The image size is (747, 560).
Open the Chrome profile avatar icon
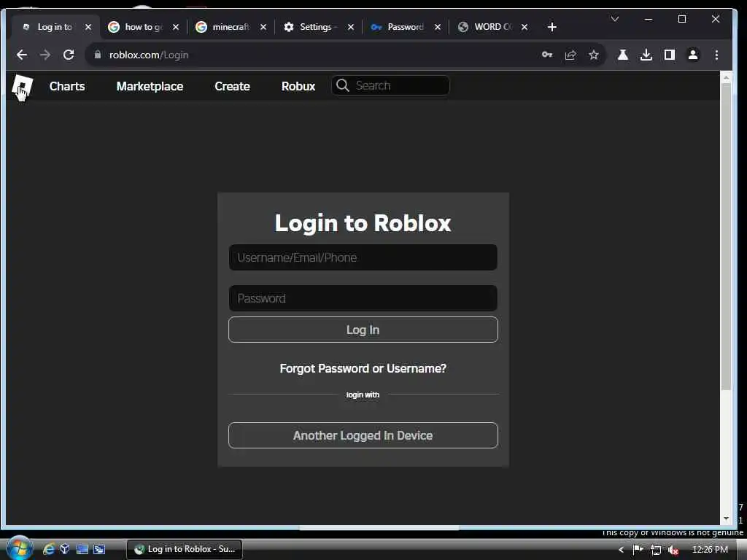(693, 55)
